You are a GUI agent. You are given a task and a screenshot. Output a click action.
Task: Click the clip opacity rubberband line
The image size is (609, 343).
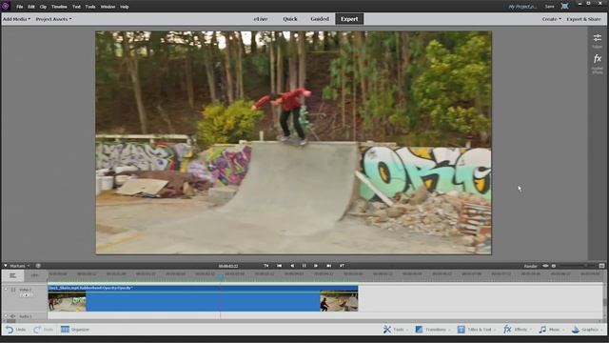point(203,293)
